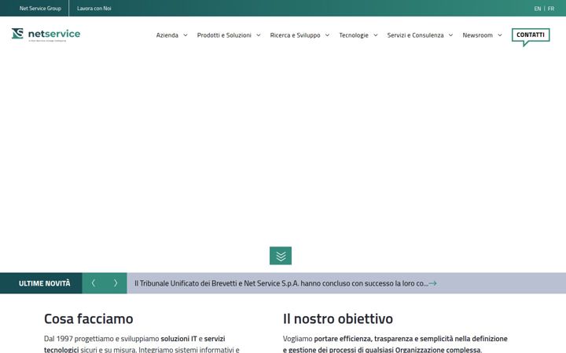Click the double-chevron scroll down icon
Image resolution: width=566 pixels, height=353 pixels.
[x=281, y=256]
